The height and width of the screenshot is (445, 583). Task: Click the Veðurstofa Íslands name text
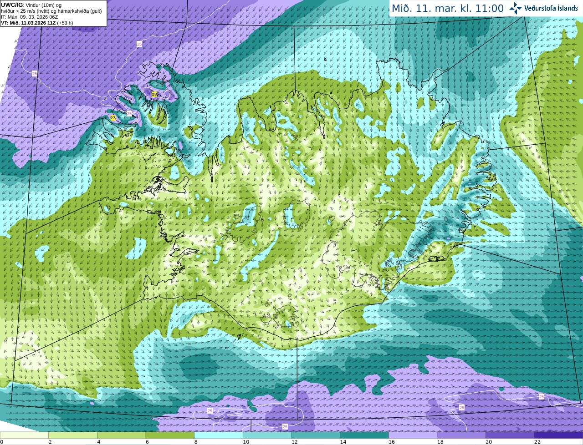(x=551, y=8)
